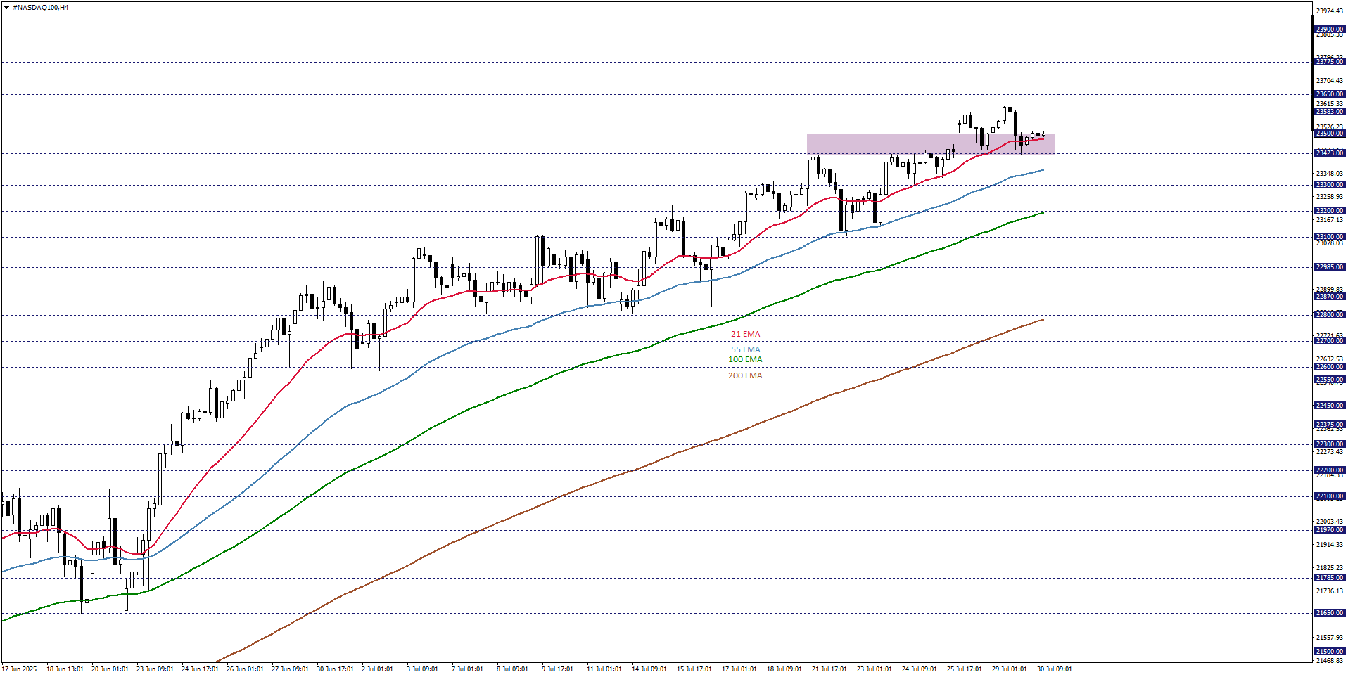Viewport: 1348px width, 677px height.
Task: Click the 23 Jul 01:01 time axis label
Action: [875, 669]
